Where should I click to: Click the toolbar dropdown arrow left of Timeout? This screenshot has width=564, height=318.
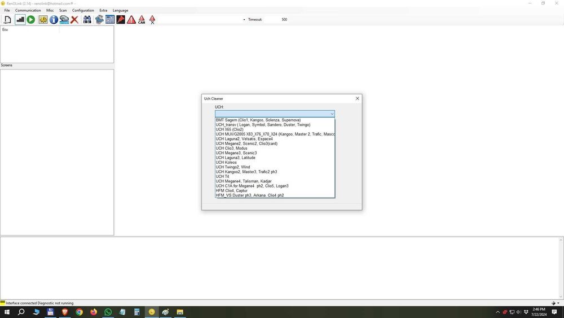click(244, 20)
